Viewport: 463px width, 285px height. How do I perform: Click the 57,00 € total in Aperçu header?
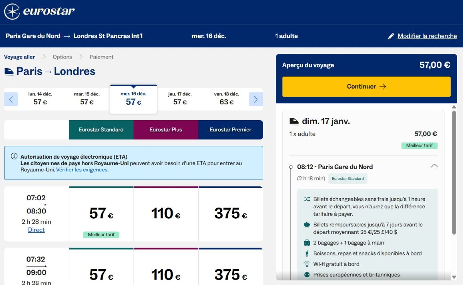tap(435, 65)
